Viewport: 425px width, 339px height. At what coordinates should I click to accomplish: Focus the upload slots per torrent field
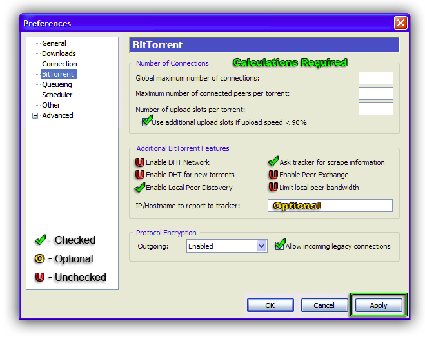(376, 109)
